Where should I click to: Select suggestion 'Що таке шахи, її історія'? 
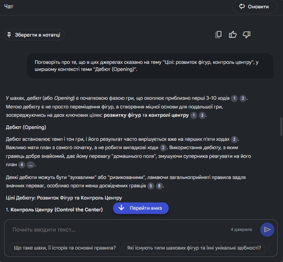pyautogui.click(x=65, y=248)
